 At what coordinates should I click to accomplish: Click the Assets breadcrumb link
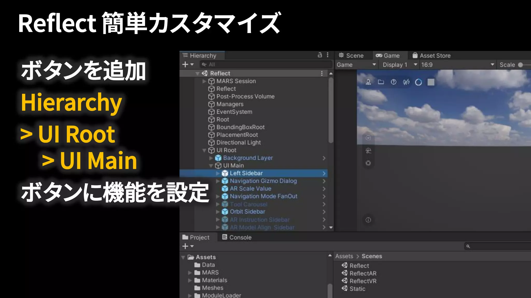coord(344,256)
